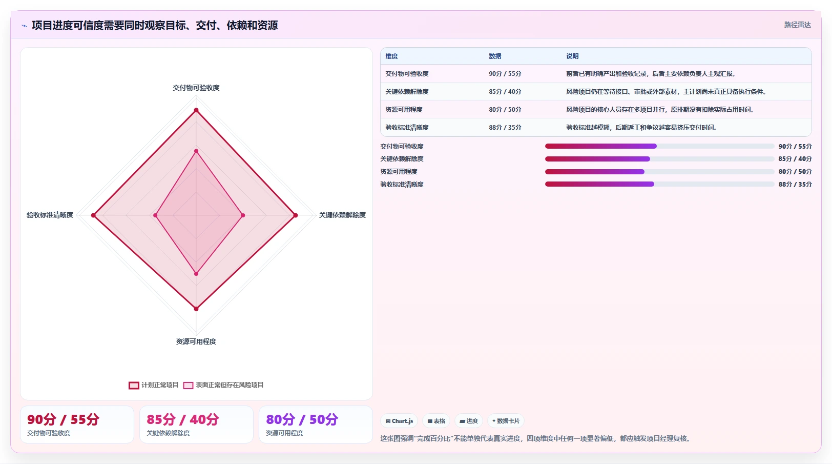Viewport: 832px width, 464px height.
Task: Click the 验收标准清晰度 progress bar
Action: 660,184
